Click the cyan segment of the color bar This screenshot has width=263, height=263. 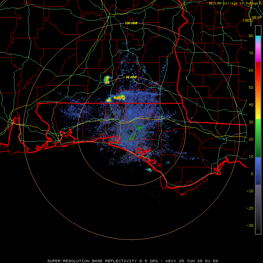258,39
